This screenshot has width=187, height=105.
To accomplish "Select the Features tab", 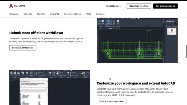I will pyautogui.click(x=55, y=14).
